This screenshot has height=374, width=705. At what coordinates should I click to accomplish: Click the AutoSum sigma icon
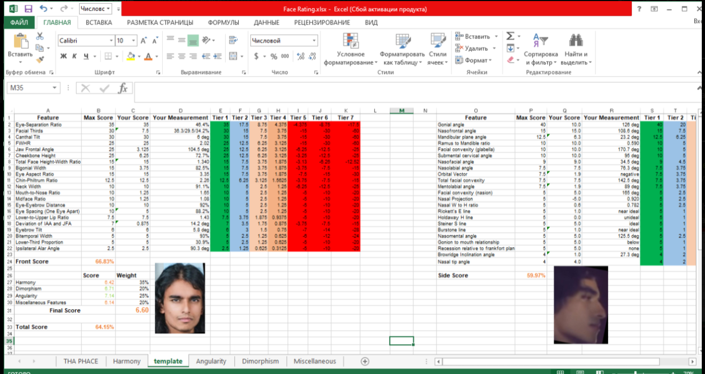[510, 36]
